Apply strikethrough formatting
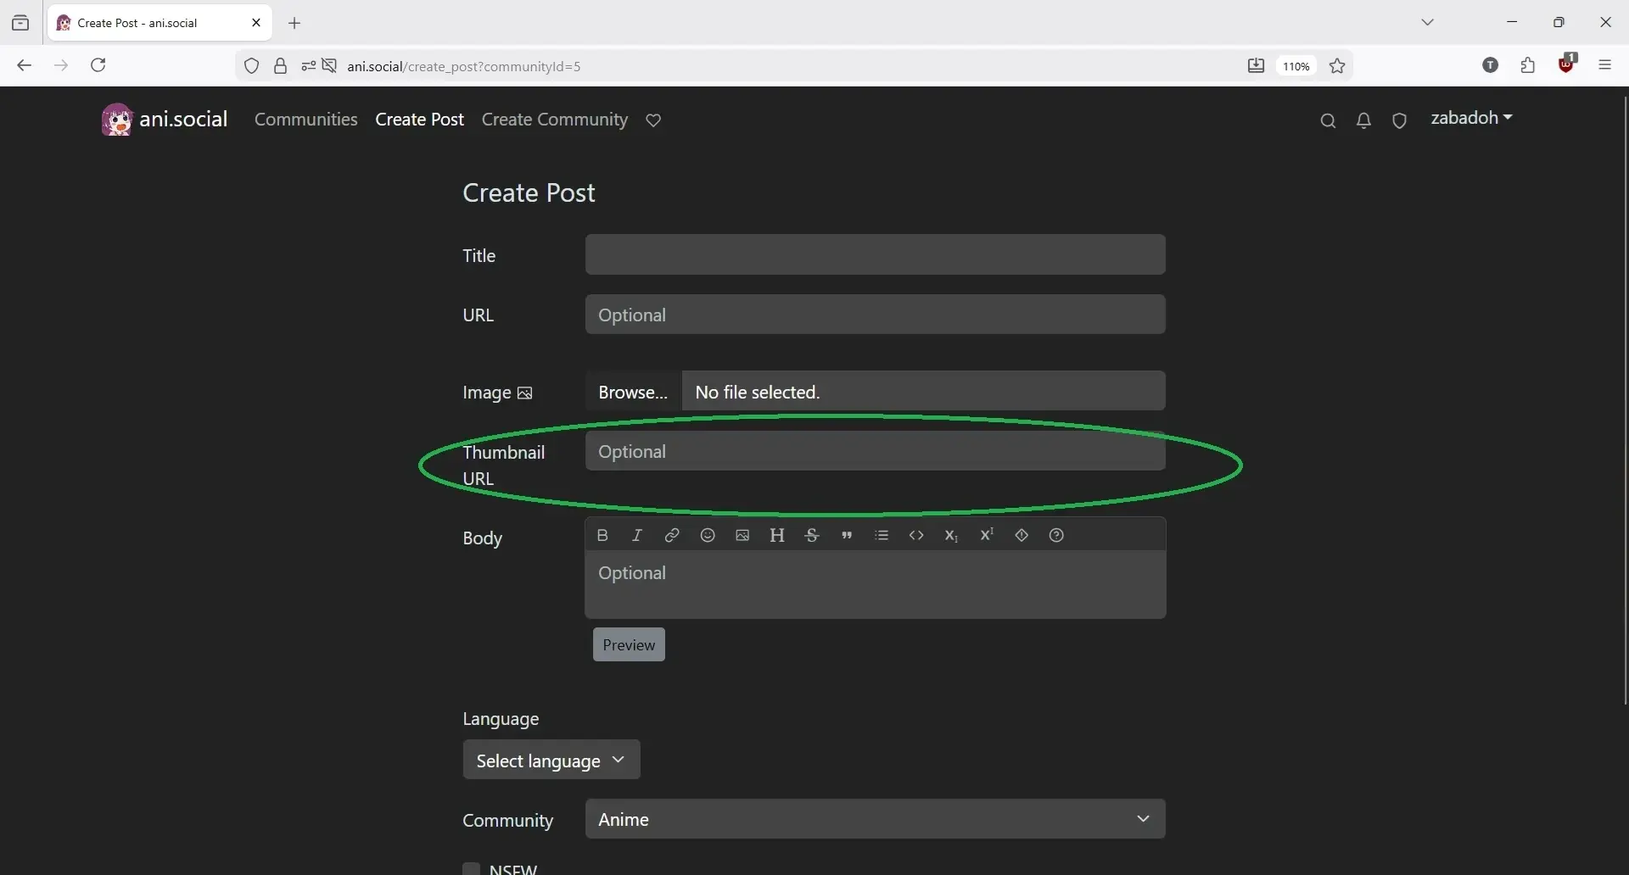The width and height of the screenshot is (1629, 875). [x=812, y=535]
